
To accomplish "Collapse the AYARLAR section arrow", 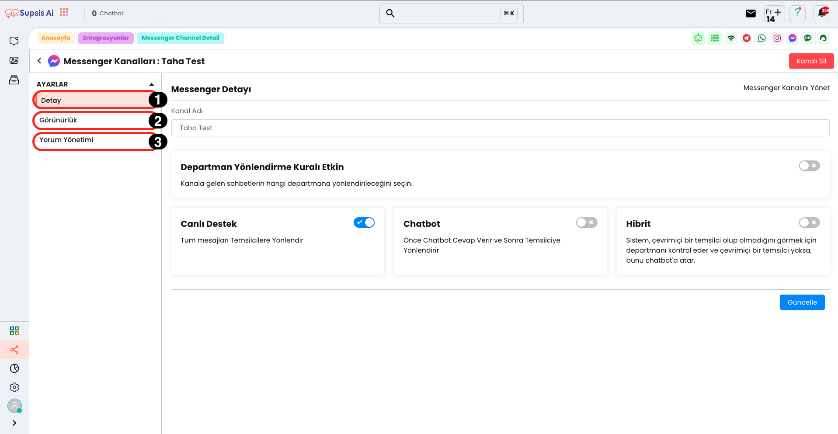I will 151,84.
